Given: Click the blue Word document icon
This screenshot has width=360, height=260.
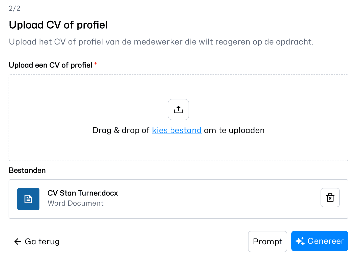Looking at the screenshot, I should [28, 199].
